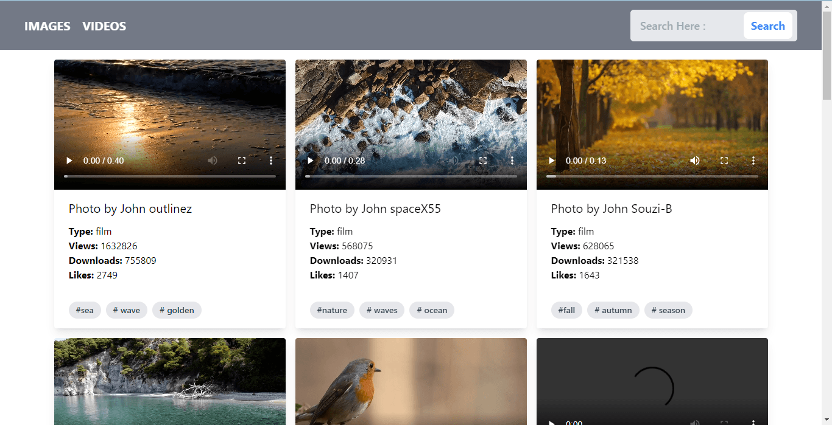Click the loading video with spinner
The image size is (832, 425).
[652, 381]
